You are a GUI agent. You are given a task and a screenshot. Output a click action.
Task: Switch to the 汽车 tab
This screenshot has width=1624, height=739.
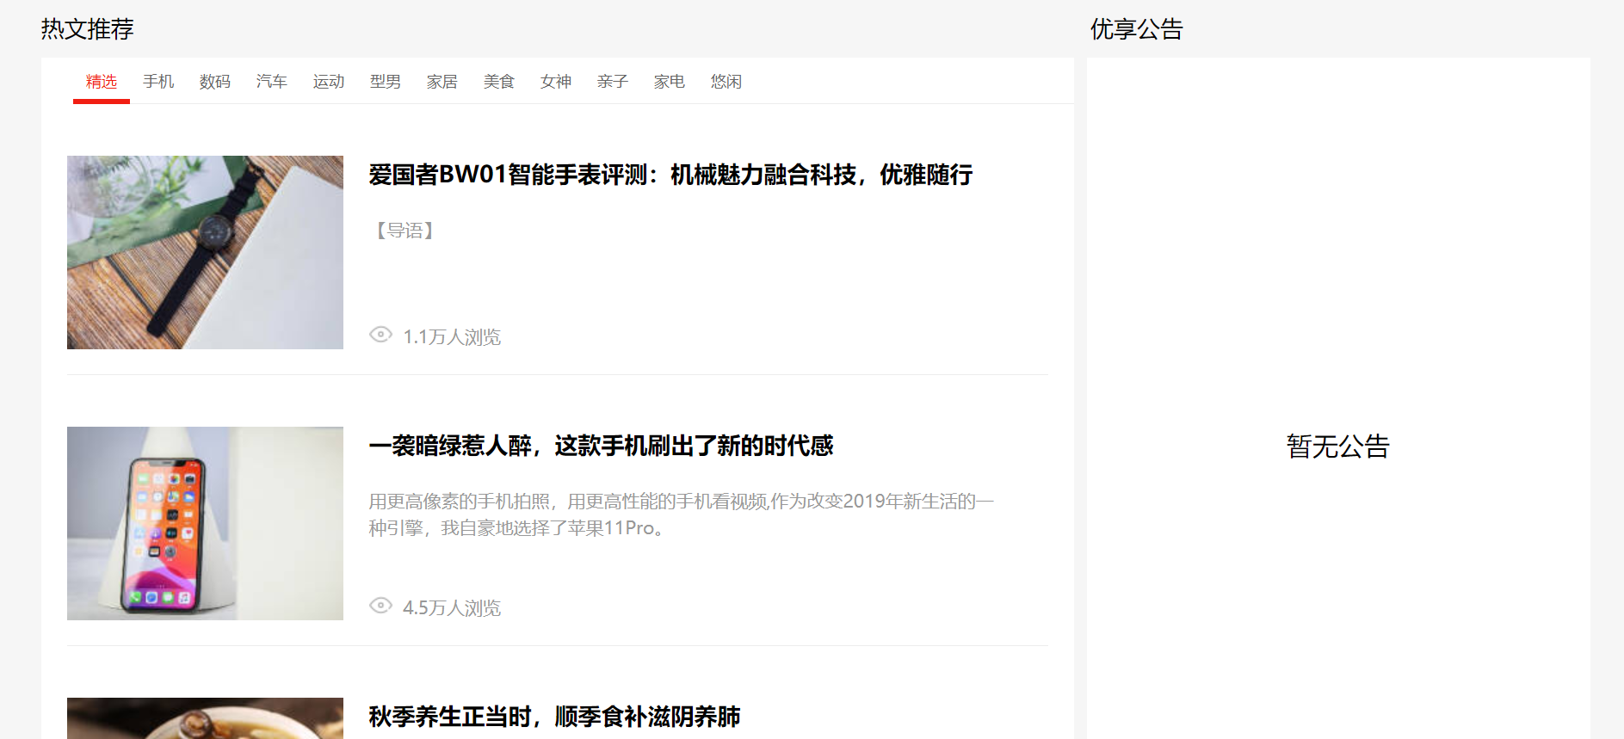[272, 82]
